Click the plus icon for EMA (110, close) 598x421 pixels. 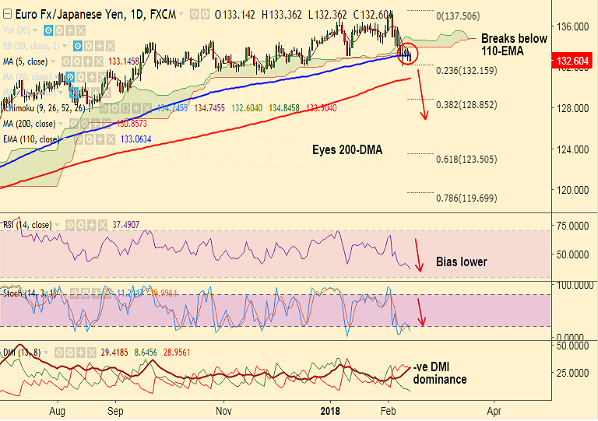(x=100, y=139)
